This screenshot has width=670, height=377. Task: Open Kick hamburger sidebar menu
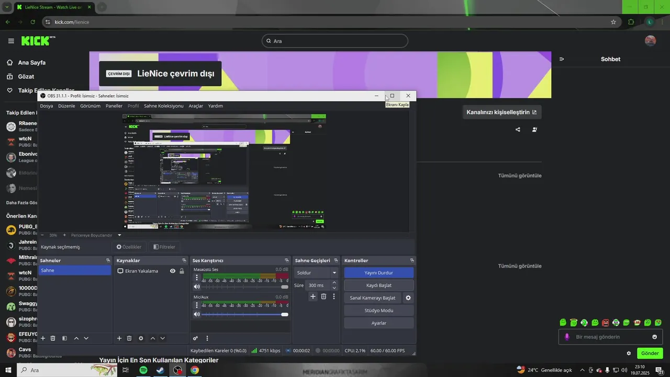(x=11, y=41)
